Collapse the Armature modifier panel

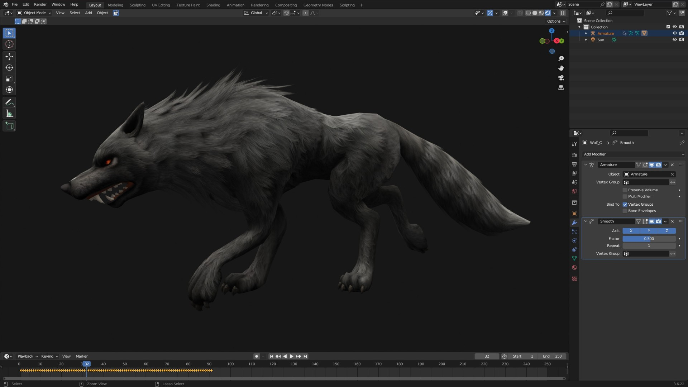coord(586,165)
